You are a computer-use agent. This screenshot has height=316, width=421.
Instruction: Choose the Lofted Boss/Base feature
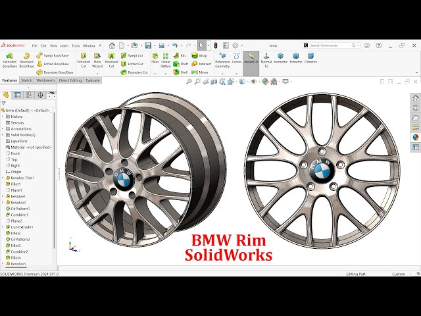pos(53,64)
